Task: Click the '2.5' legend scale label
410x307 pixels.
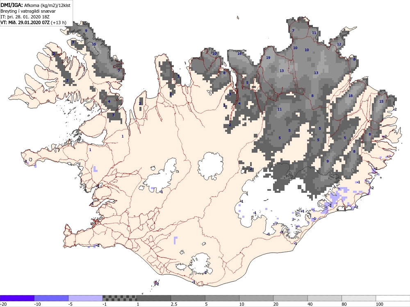Action: [174, 304]
